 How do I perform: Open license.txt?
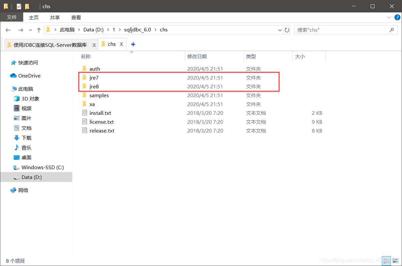point(102,122)
